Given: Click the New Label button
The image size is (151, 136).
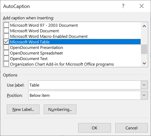Looking at the screenshot, I should click(23, 109).
